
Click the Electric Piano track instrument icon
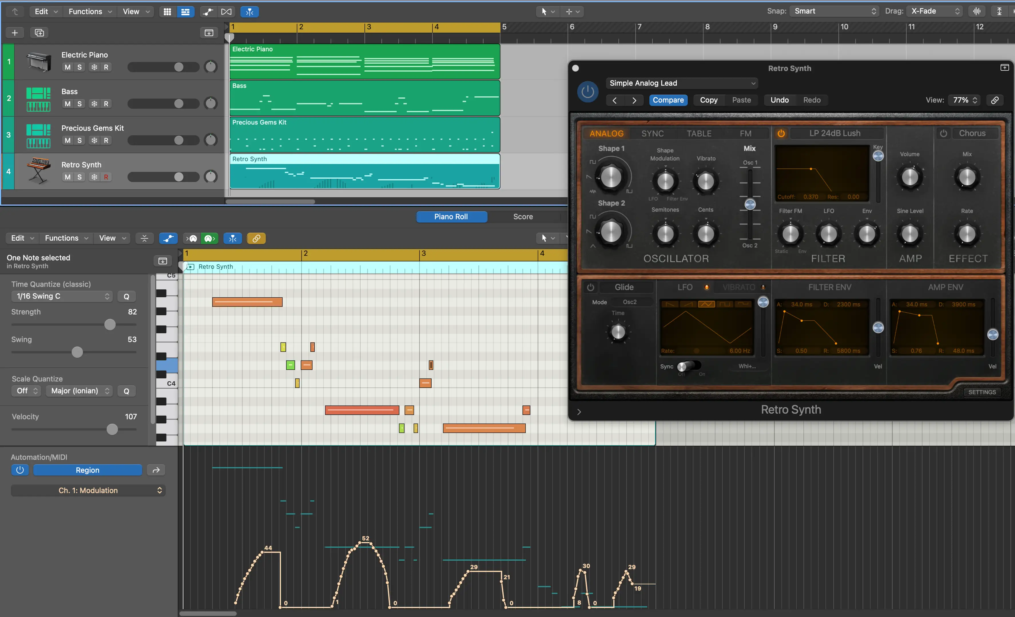pos(39,62)
